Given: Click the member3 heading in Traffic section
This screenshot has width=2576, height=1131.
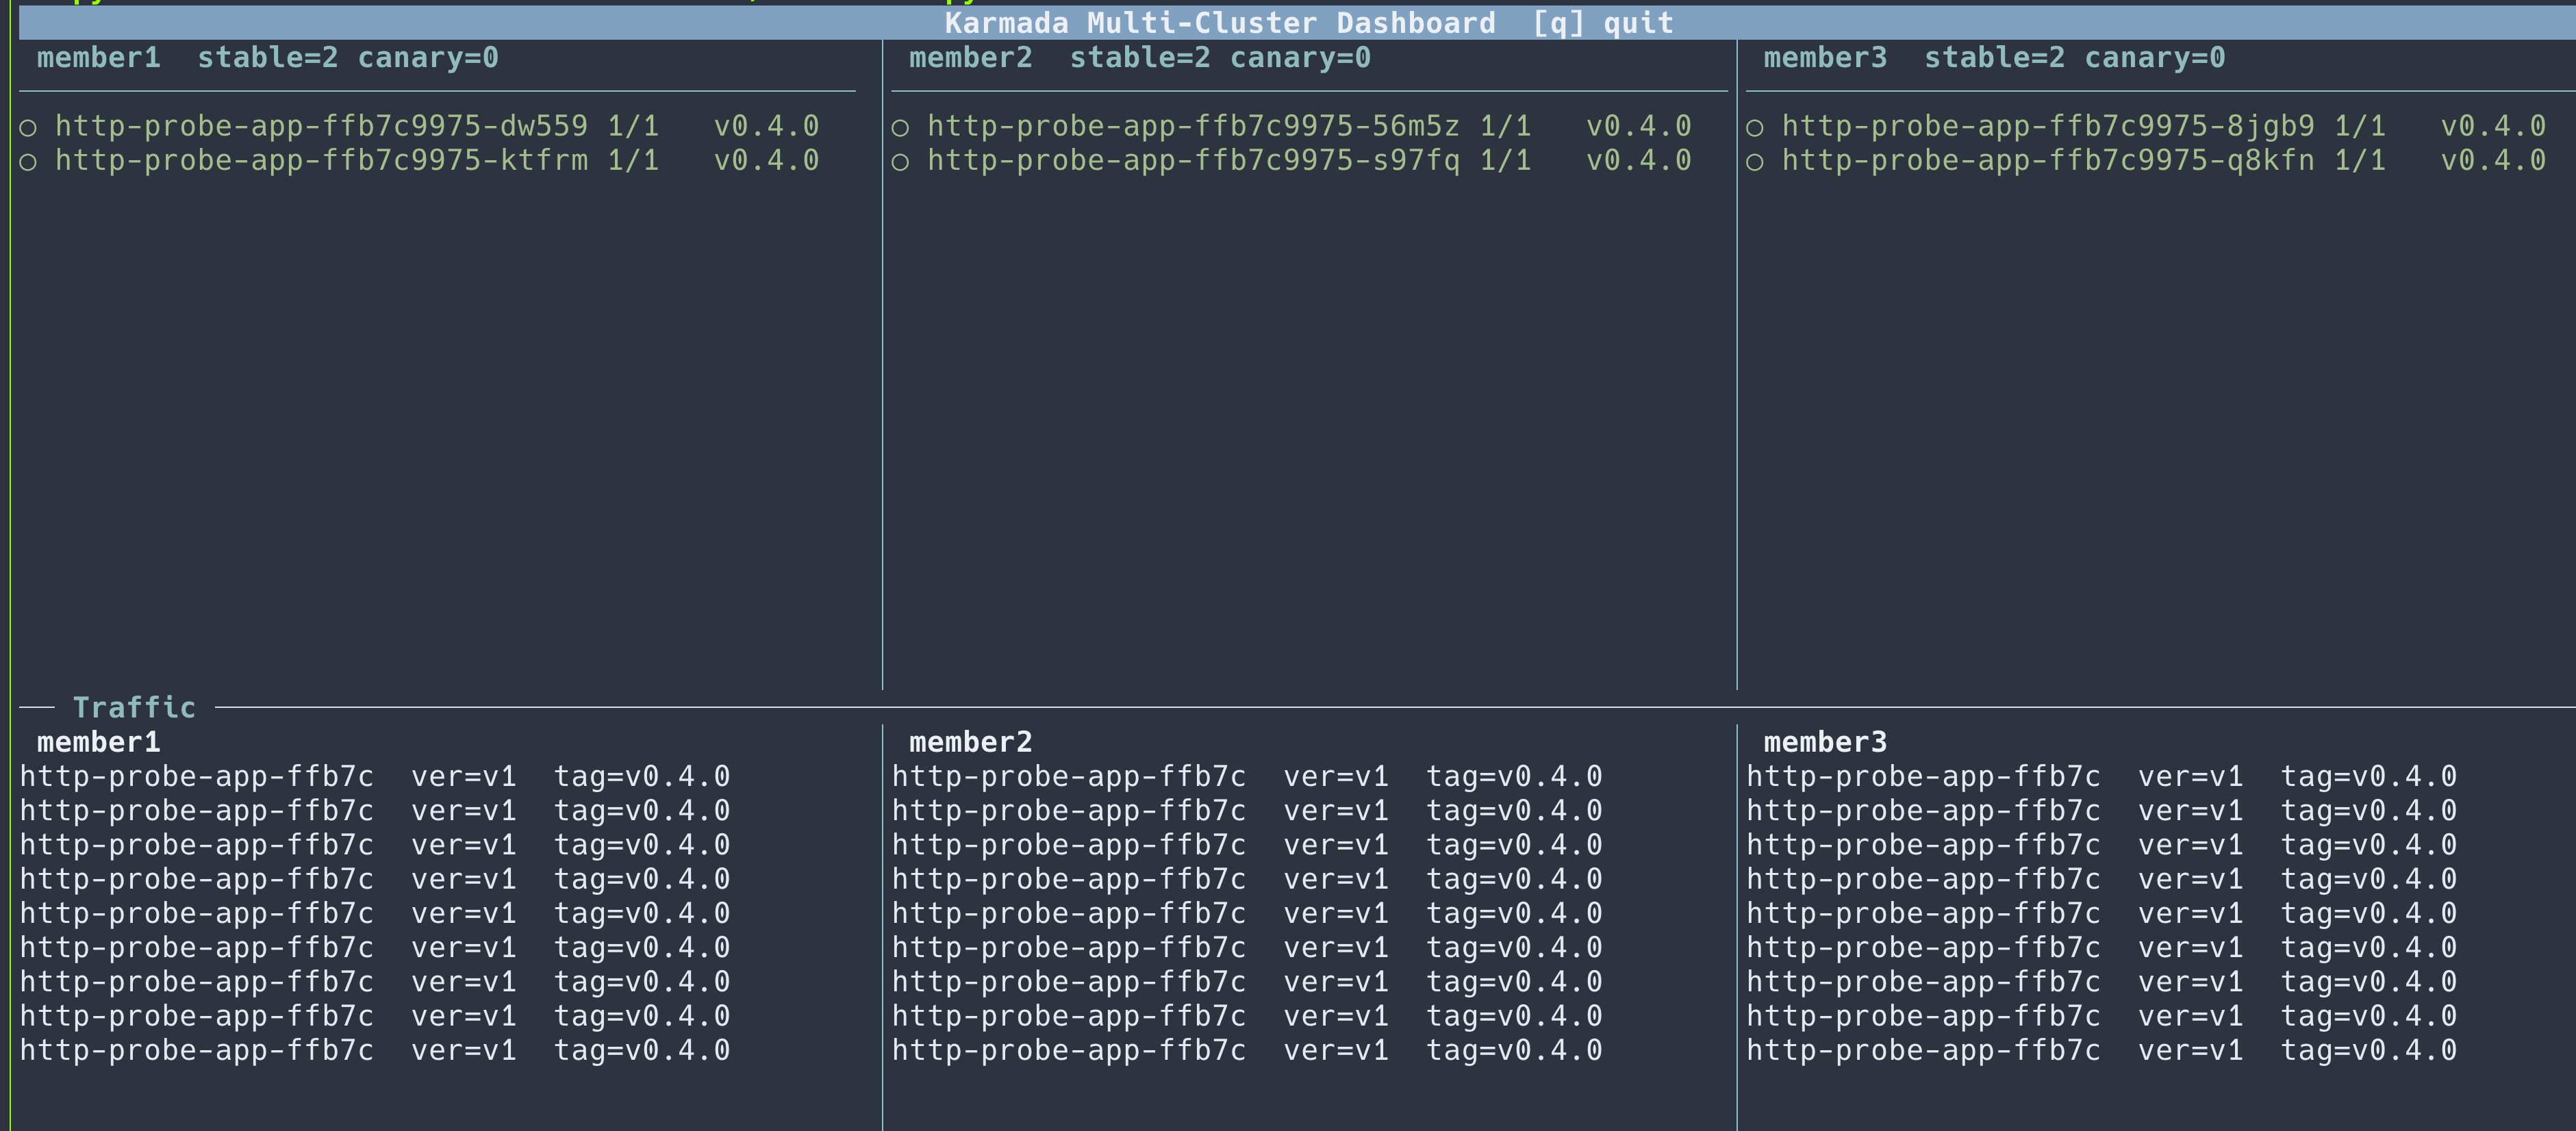Looking at the screenshot, I should point(1825,742).
